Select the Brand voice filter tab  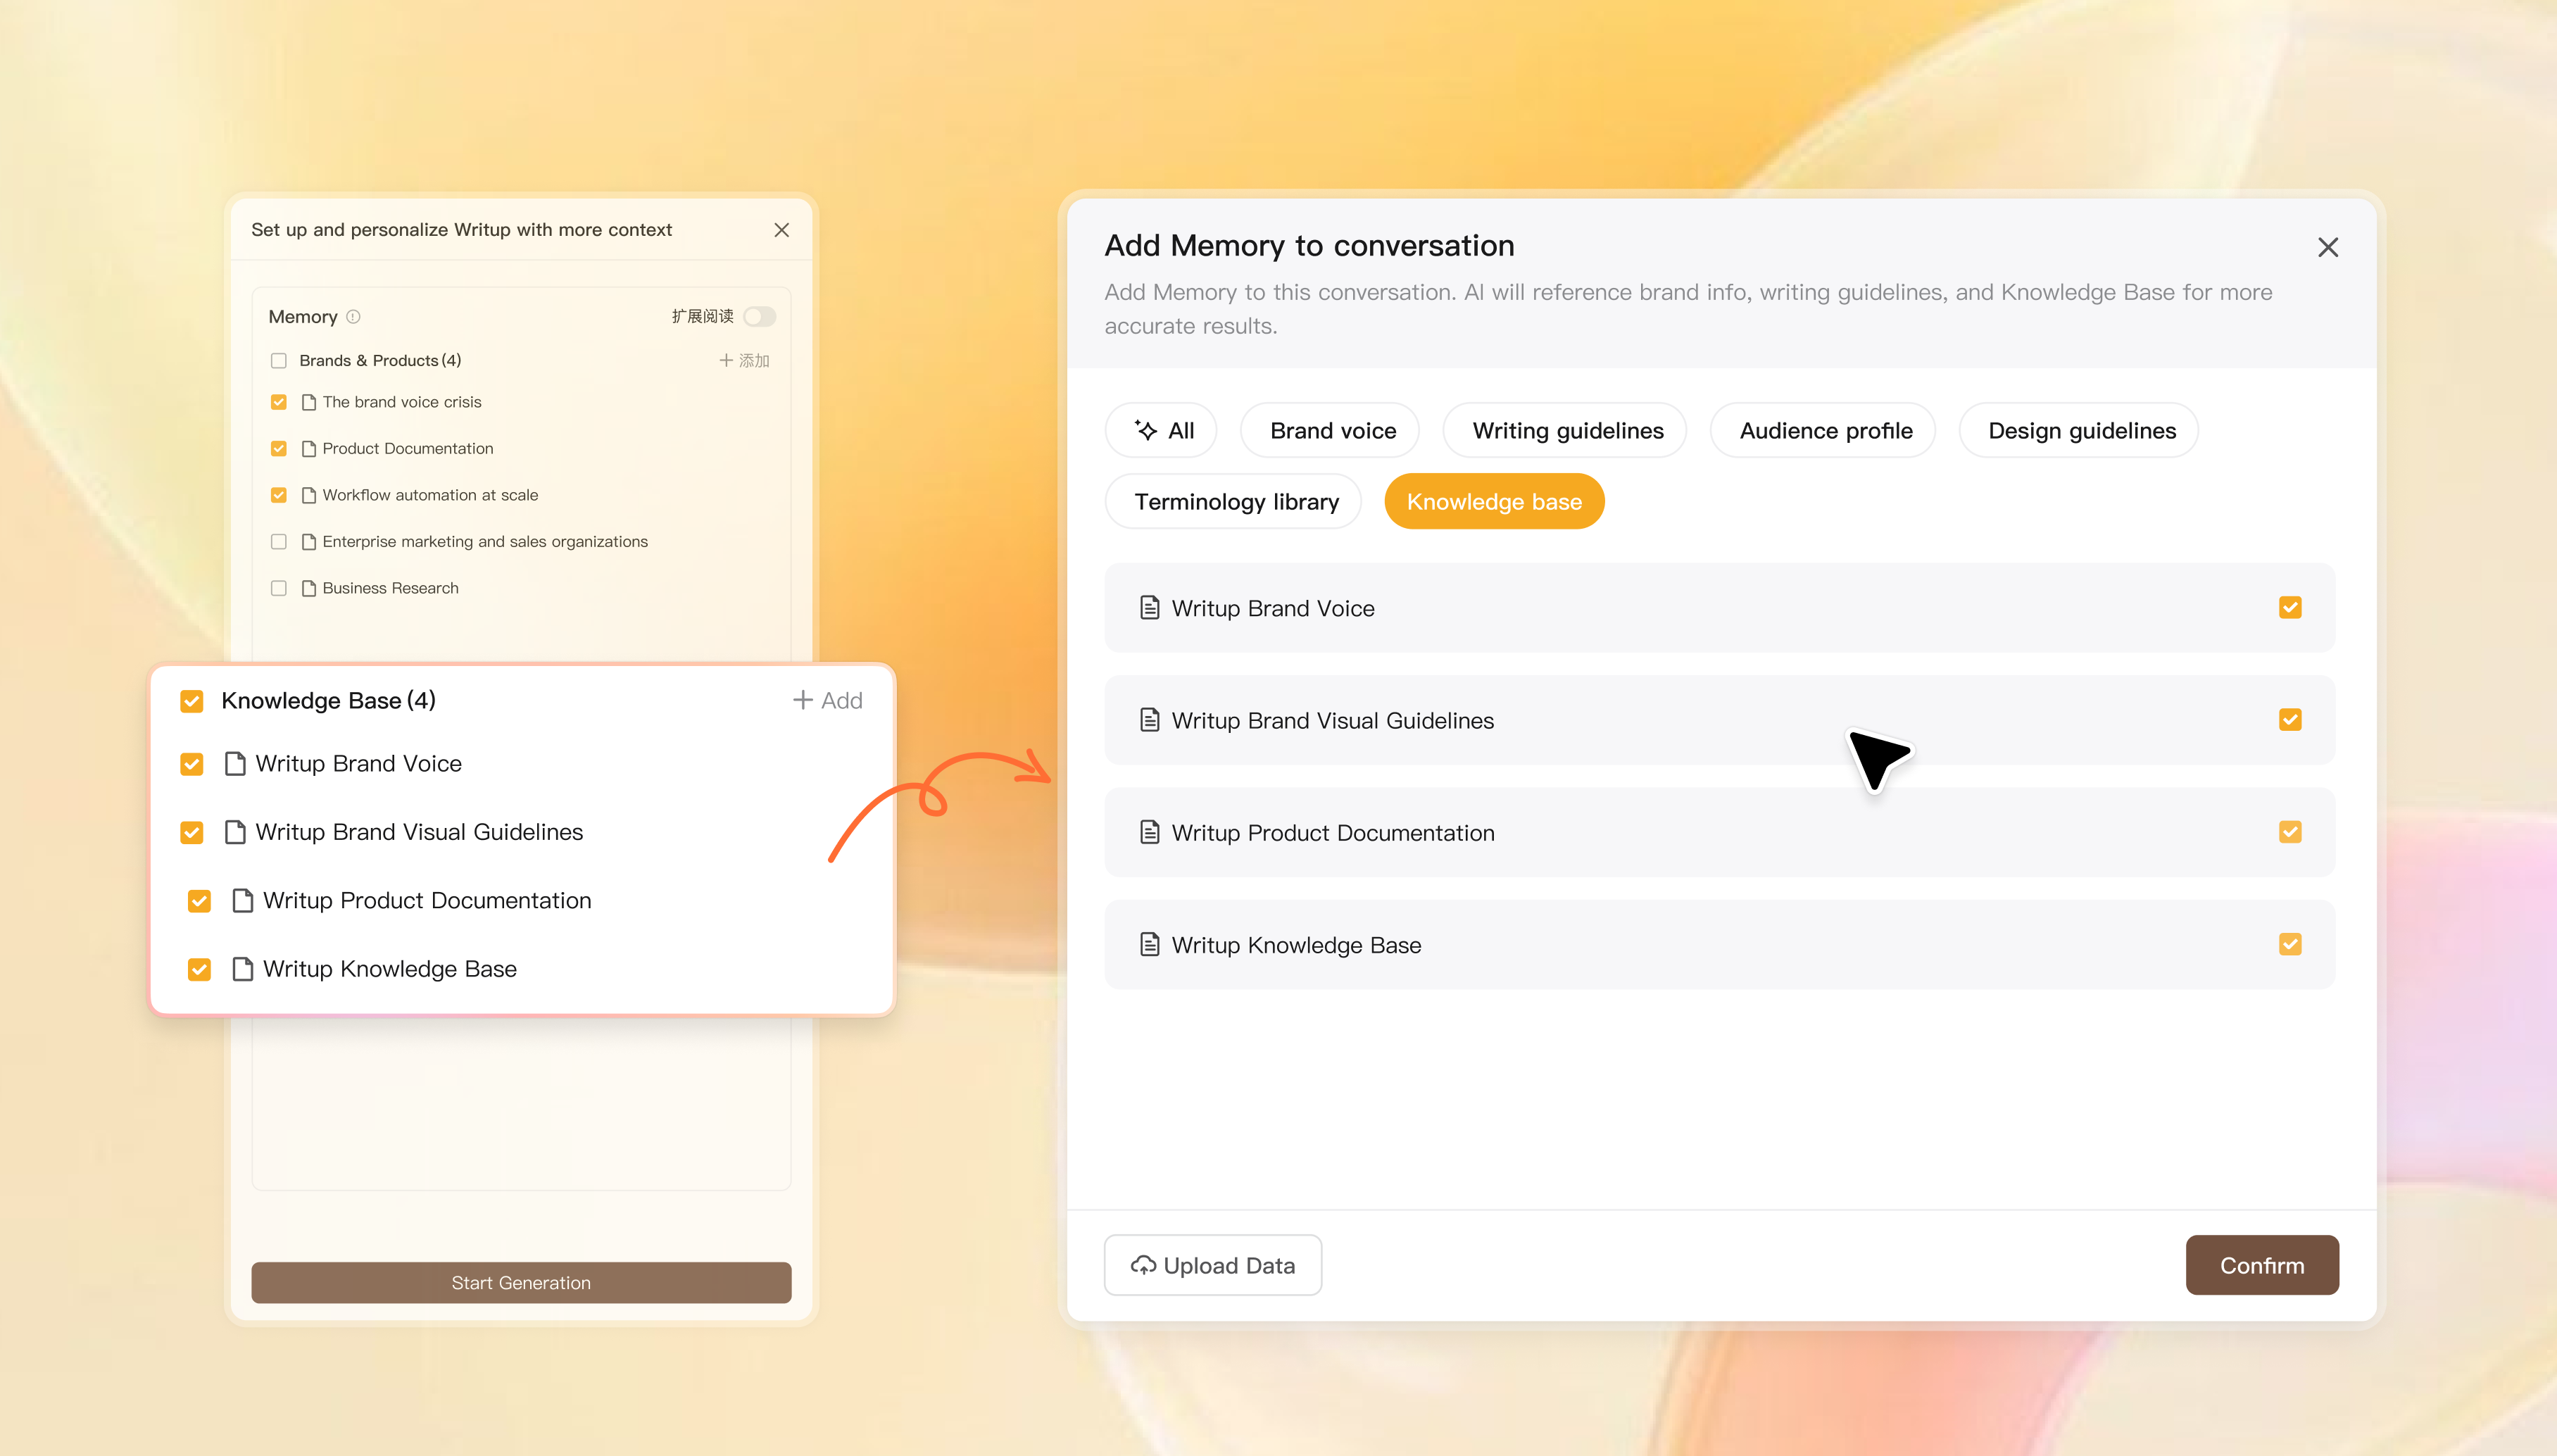point(1331,430)
